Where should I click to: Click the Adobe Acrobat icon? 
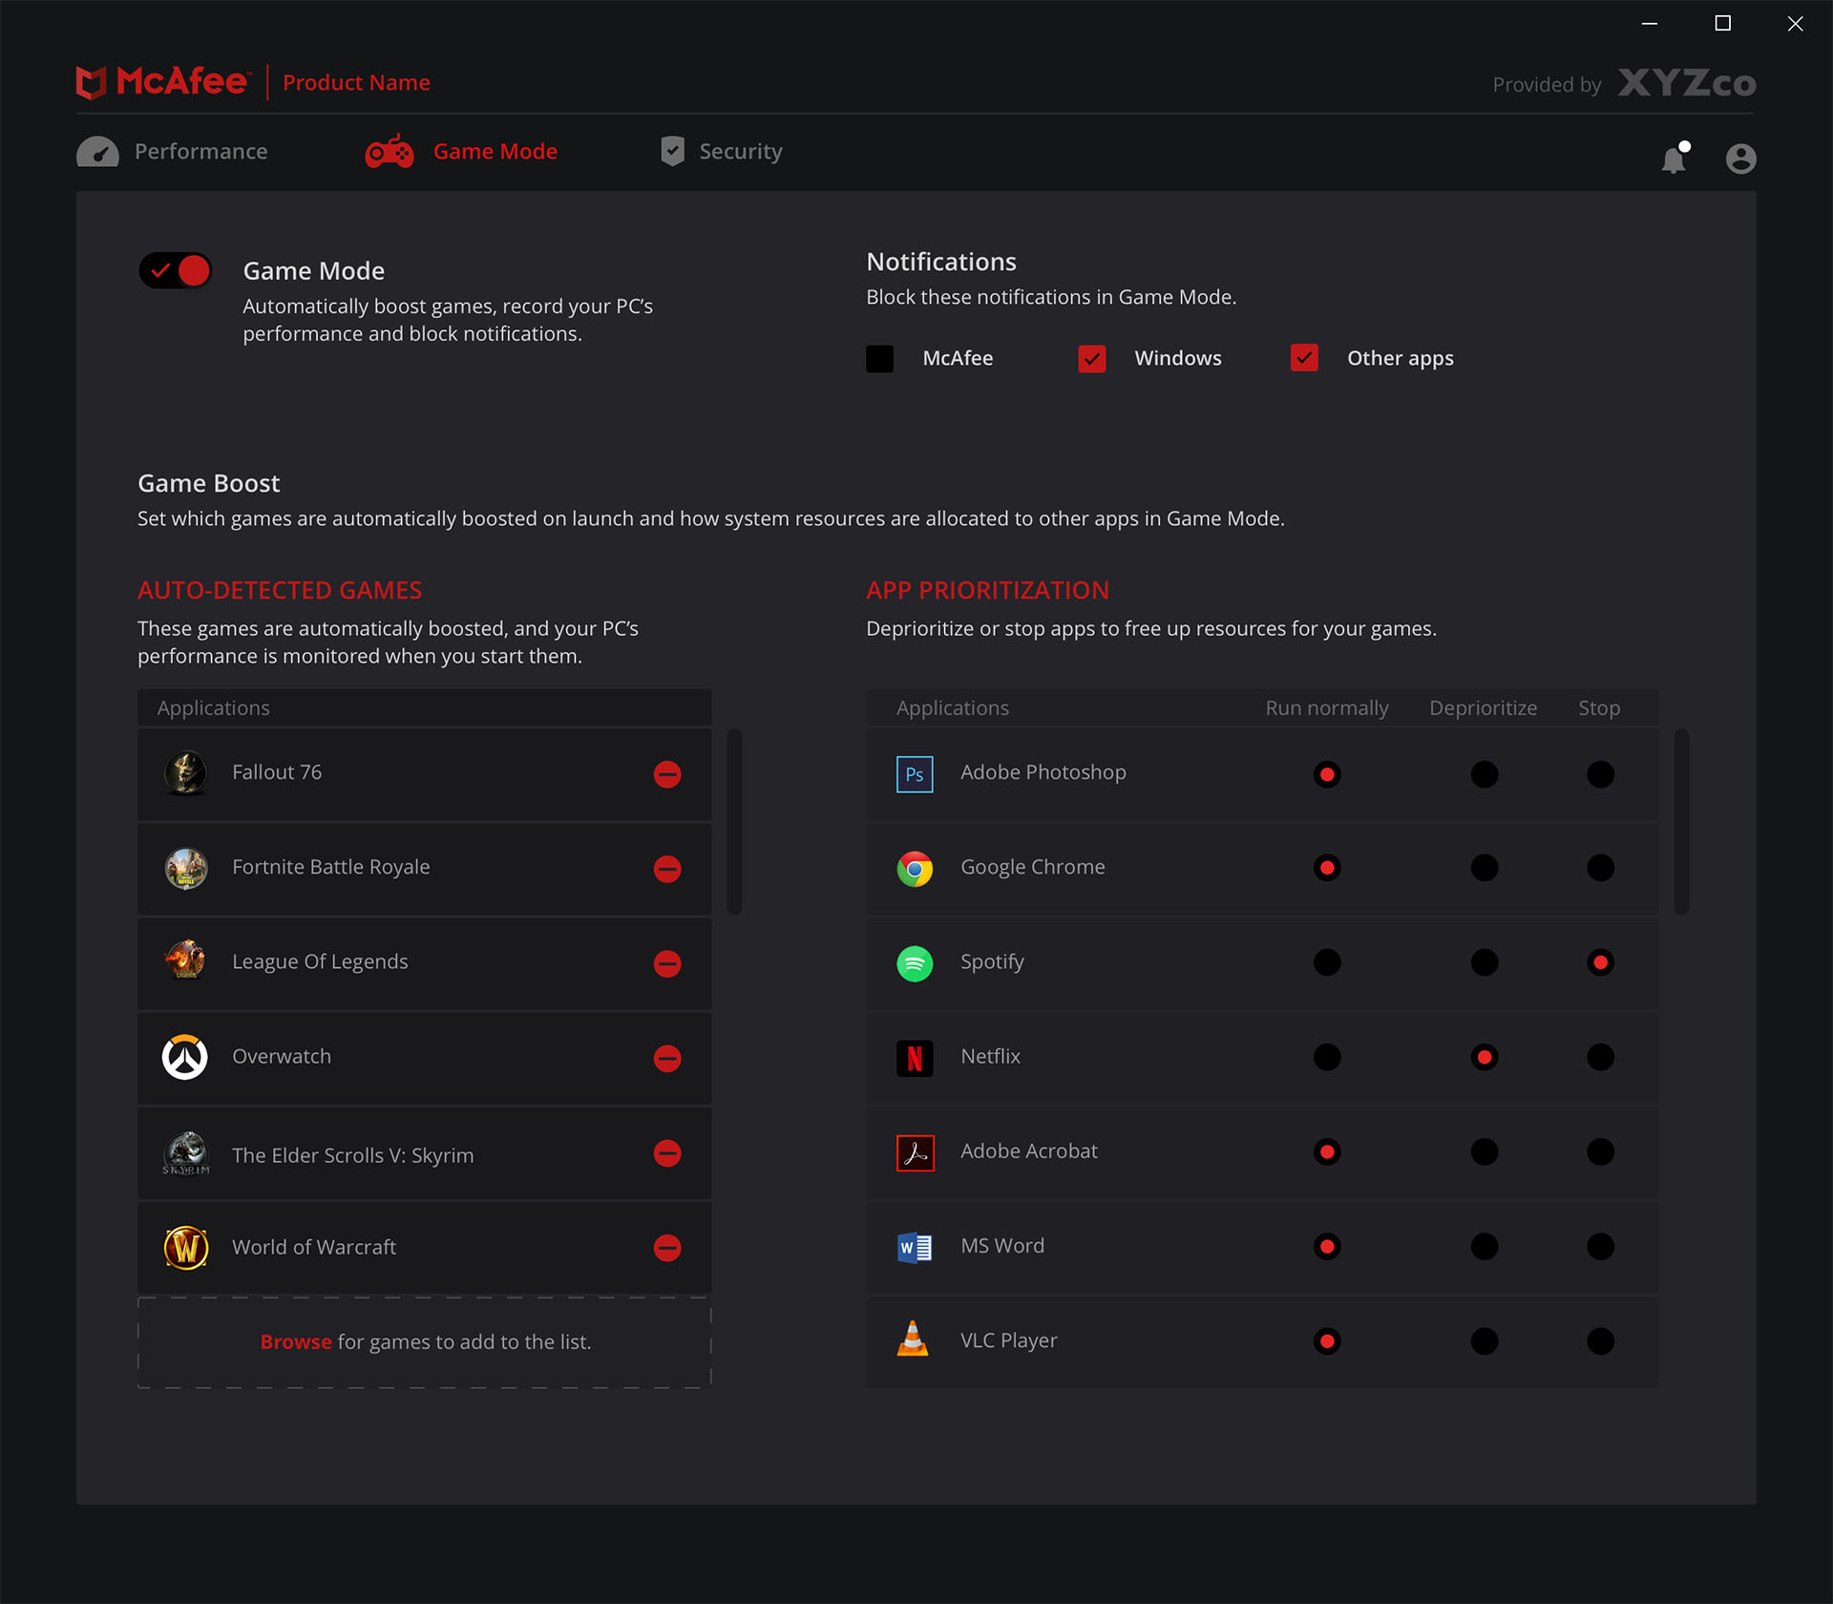[915, 1152]
